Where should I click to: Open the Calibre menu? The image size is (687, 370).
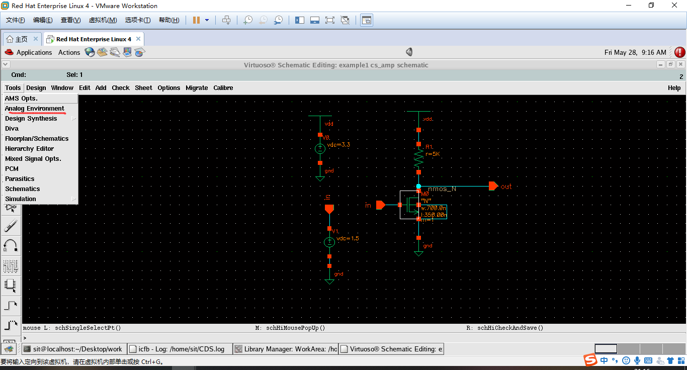(x=223, y=87)
